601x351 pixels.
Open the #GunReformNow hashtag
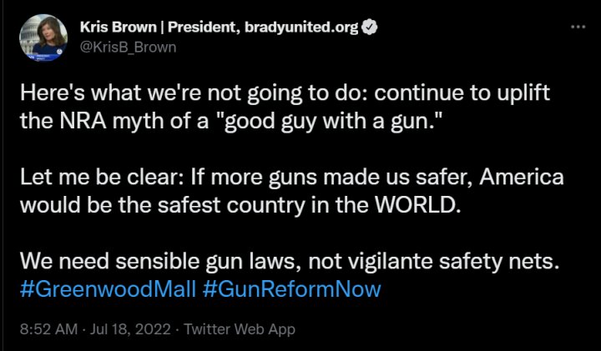(x=291, y=289)
